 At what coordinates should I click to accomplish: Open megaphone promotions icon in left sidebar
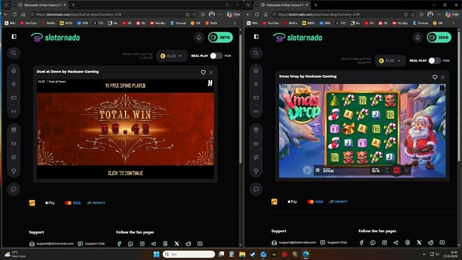click(x=13, y=157)
